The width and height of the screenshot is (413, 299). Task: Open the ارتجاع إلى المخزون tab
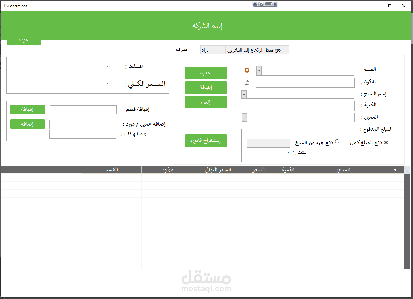(x=245, y=50)
